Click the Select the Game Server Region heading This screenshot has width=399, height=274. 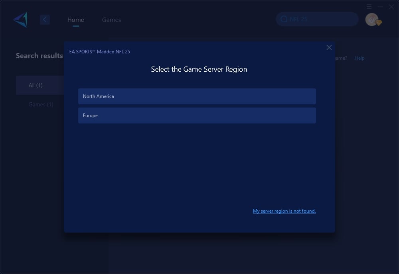(x=199, y=69)
